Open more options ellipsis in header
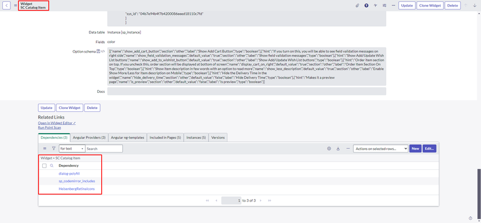The width and height of the screenshot is (481, 223). tap(393, 5)
